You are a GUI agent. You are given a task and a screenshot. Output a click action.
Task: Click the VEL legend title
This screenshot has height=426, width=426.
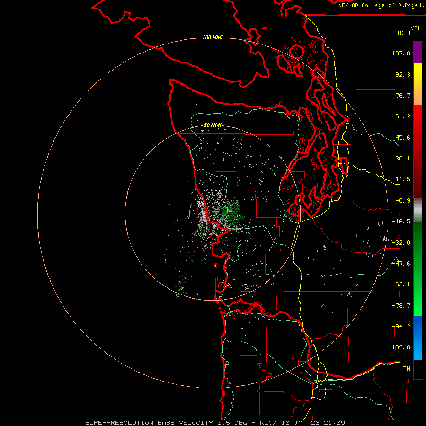(416, 28)
